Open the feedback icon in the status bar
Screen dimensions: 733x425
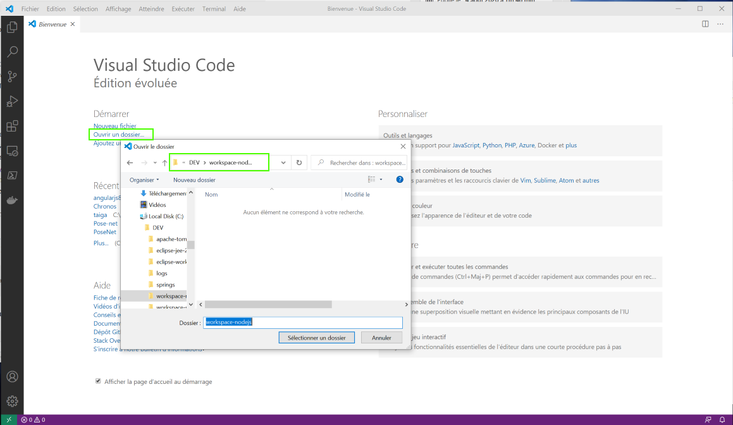tap(708, 420)
